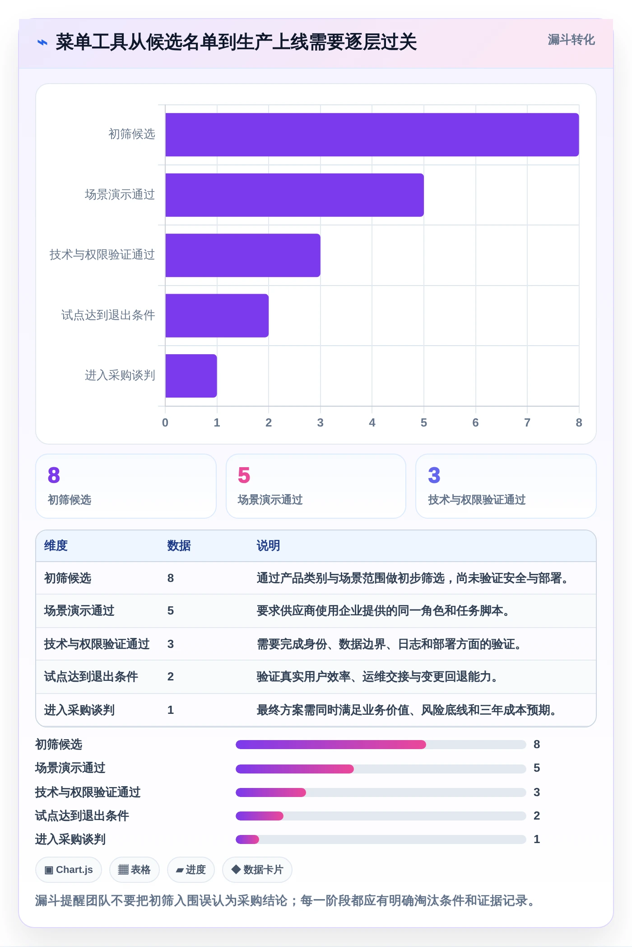Click the x-axis tick label 7

pyautogui.click(x=527, y=423)
